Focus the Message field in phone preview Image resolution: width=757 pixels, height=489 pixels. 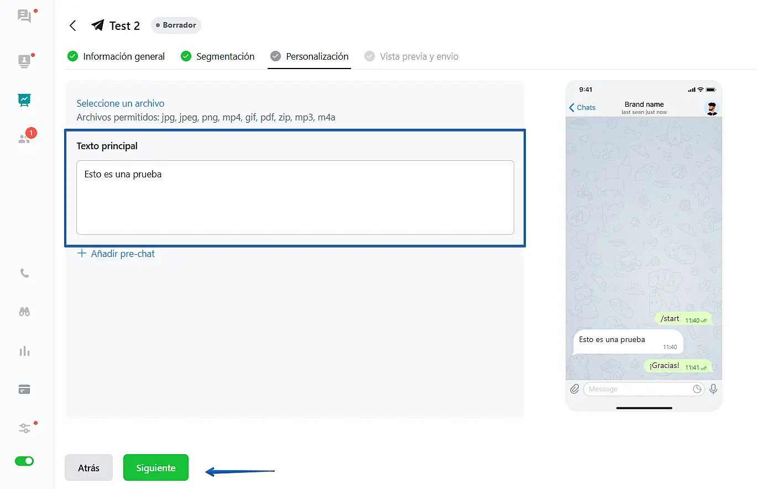point(644,389)
